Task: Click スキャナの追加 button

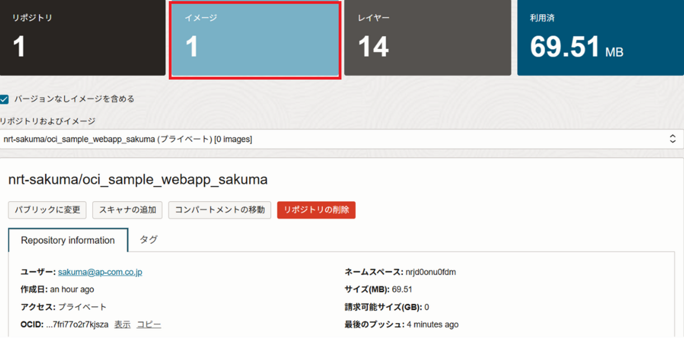Action: [128, 210]
